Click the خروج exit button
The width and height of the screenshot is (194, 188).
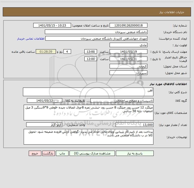click(x=35, y=153)
